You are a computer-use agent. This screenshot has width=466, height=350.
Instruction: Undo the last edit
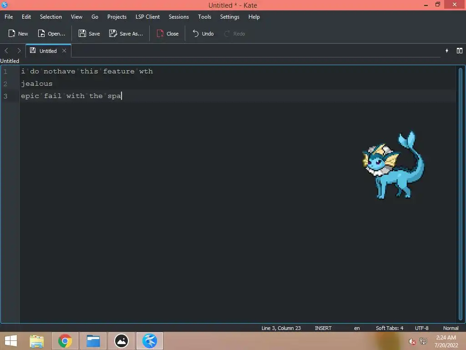pyautogui.click(x=203, y=34)
